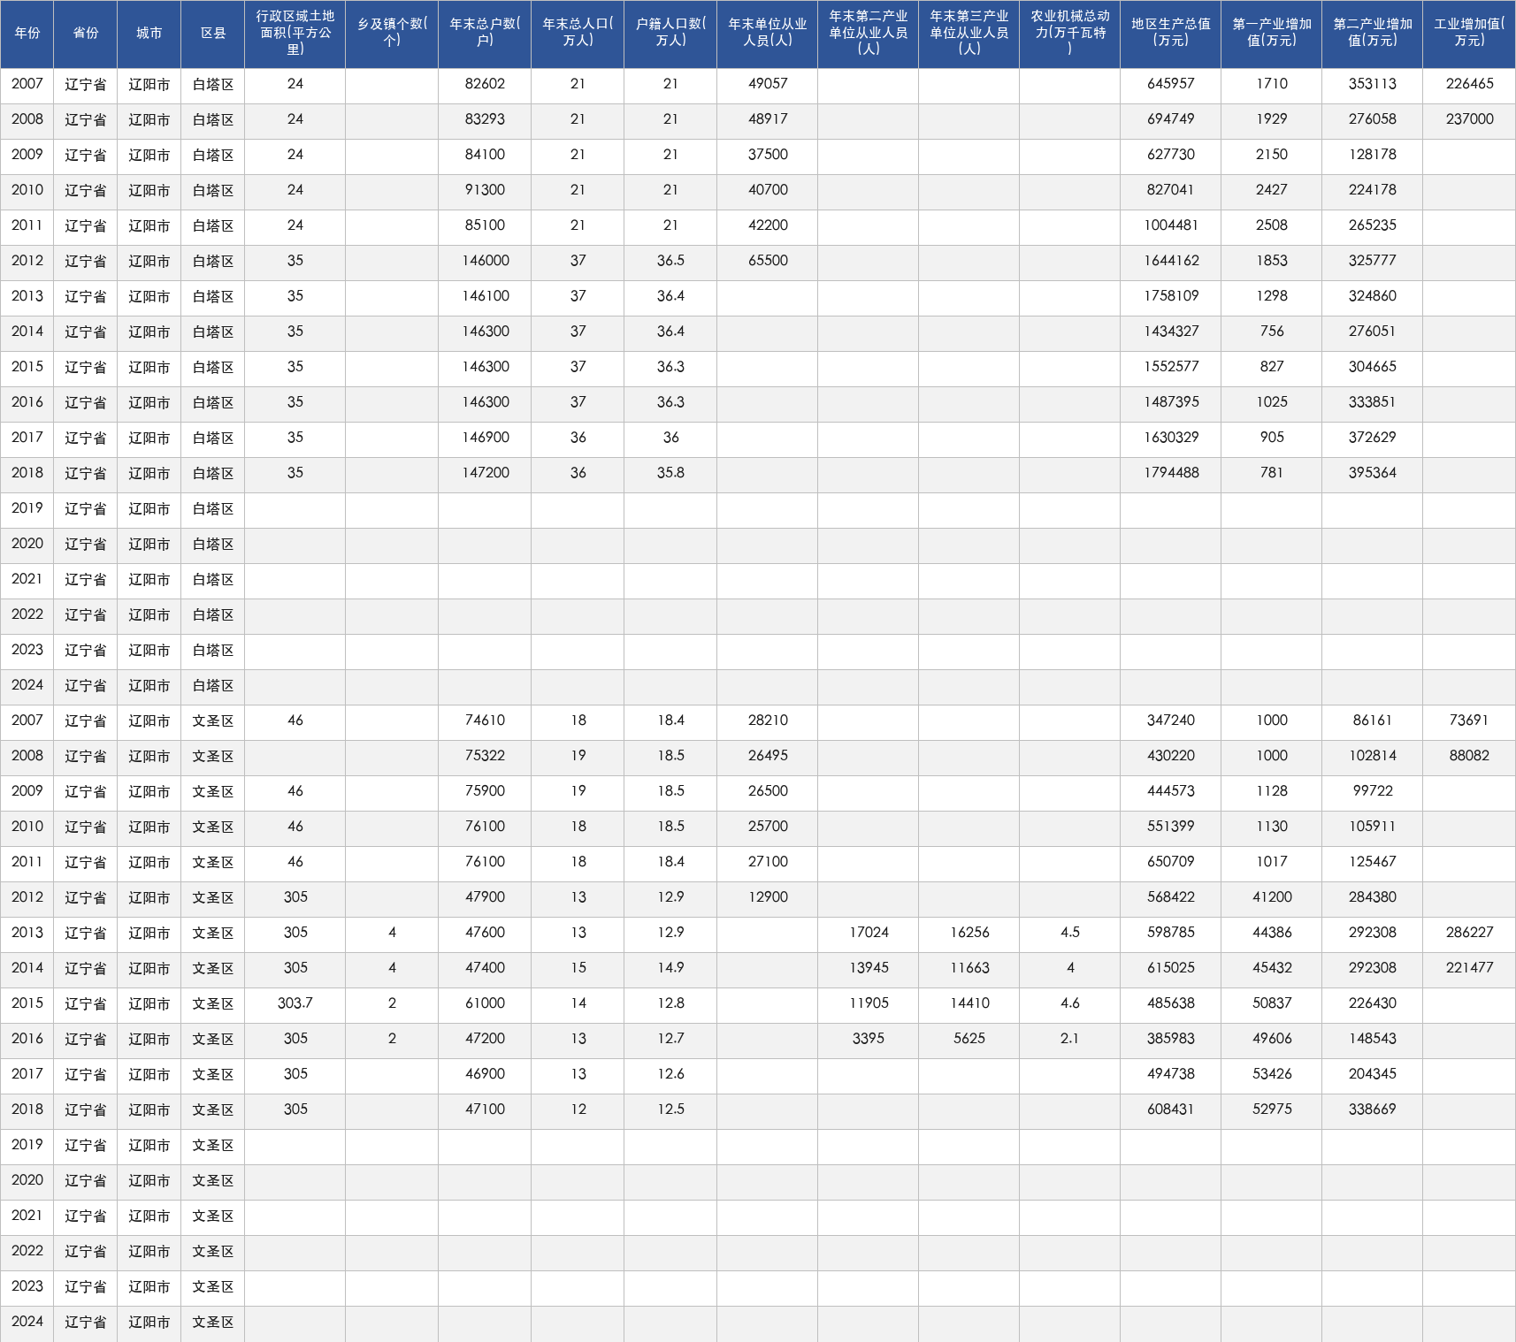Select the cell showing 1794488
Screen dimensions: 1516x1342
(x=1170, y=473)
